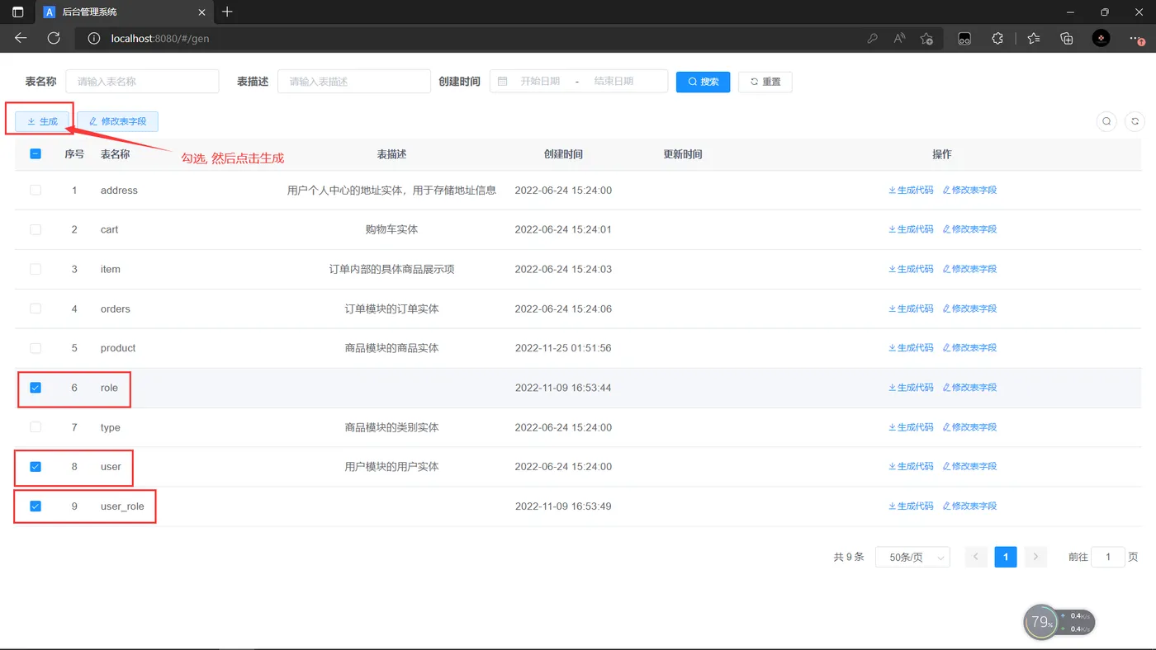
Task: Open a new browser tab
Action: point(227,12)
